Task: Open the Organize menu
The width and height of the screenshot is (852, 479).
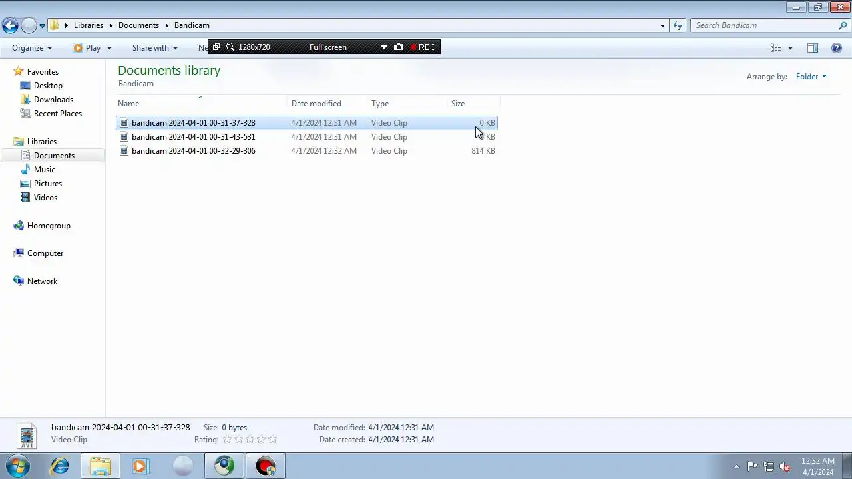Action: coord(32,48)
